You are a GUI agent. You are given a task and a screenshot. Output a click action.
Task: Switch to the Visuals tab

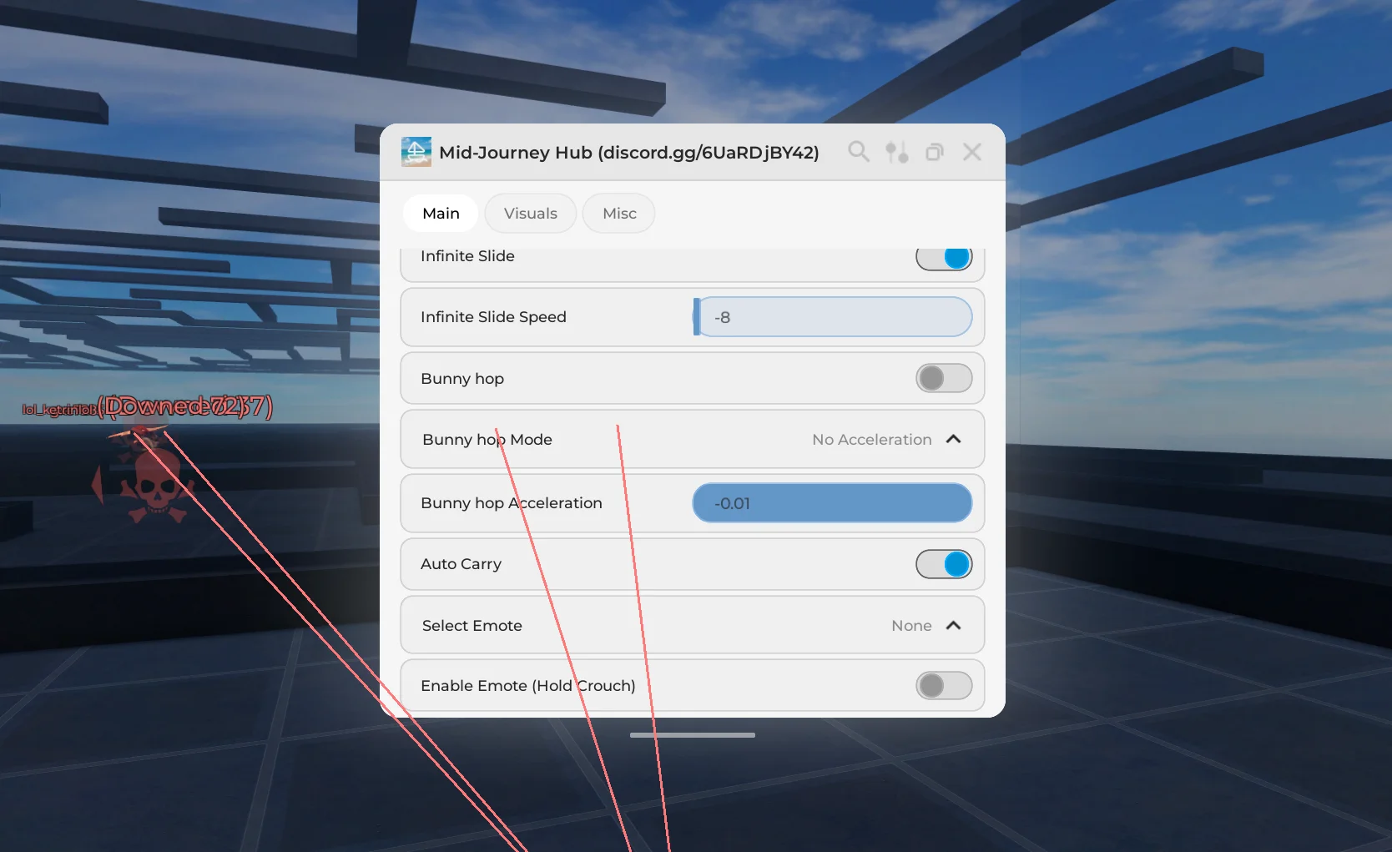coord(530,214)
